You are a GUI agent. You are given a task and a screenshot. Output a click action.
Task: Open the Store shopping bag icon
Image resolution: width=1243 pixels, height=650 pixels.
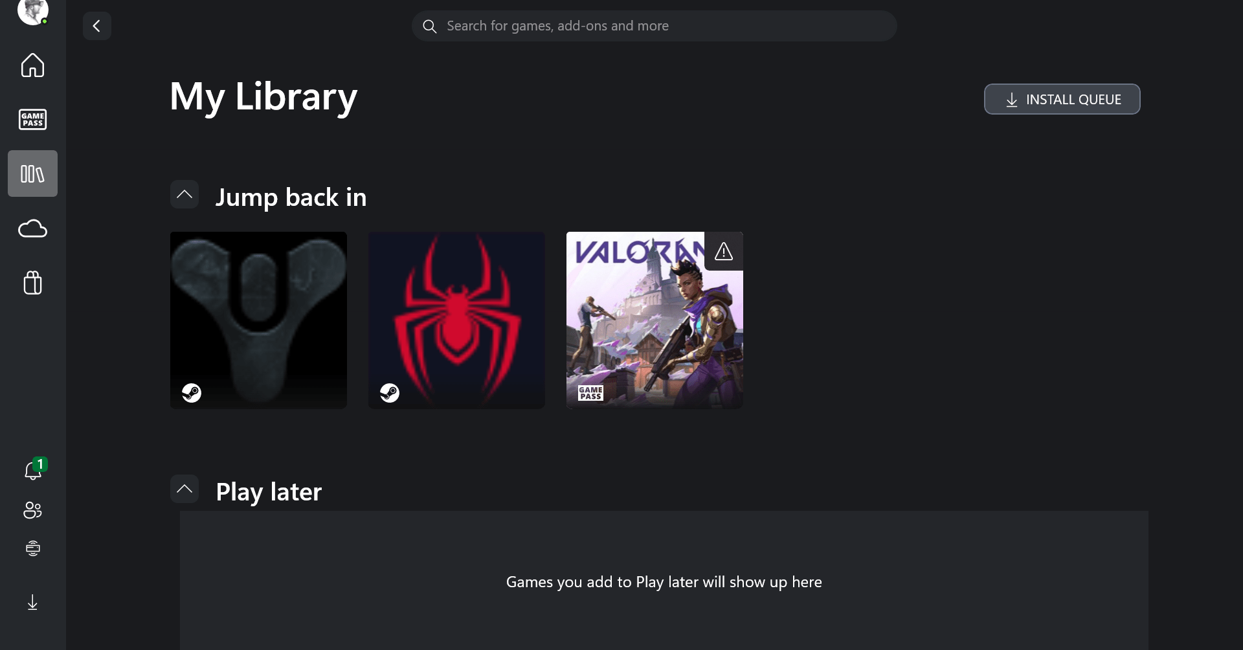32,282
